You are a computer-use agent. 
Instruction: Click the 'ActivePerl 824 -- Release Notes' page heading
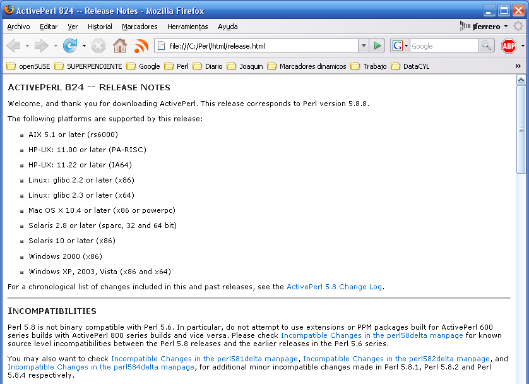[x=89, y=87]
